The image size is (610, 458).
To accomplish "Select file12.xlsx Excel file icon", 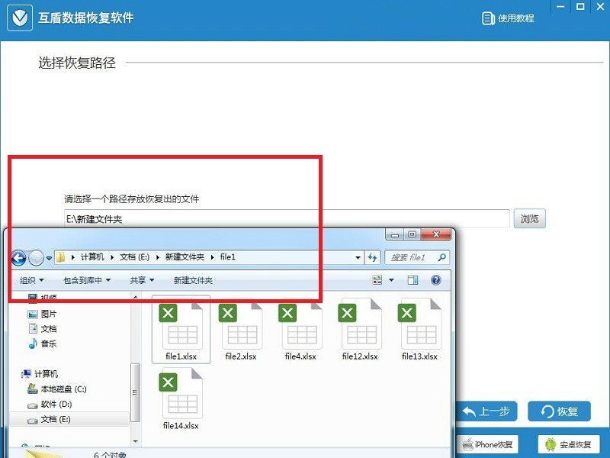I will click(360, 330).
